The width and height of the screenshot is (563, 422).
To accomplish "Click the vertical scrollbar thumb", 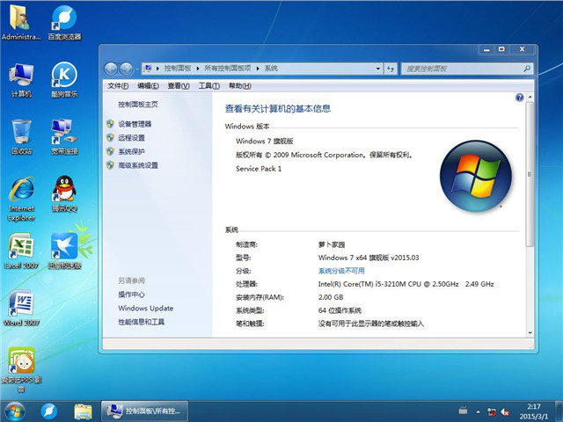I will pyautogui.click(x=530, y=174).
